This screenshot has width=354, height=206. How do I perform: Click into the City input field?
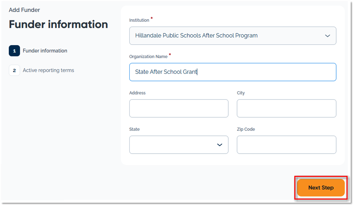coord(286,108)
